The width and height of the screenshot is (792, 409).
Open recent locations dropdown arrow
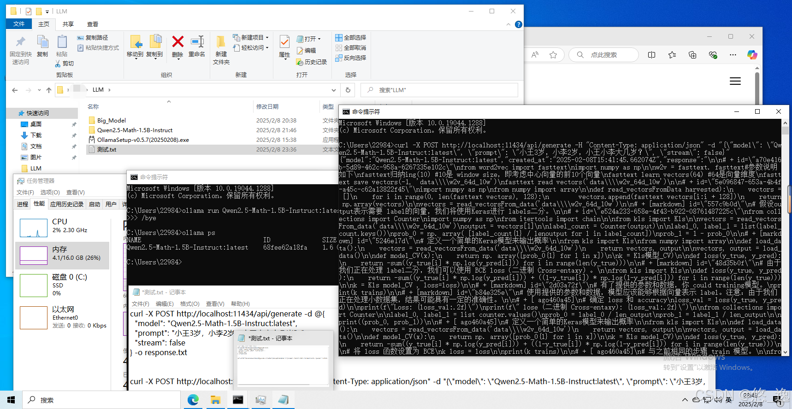pos(39,90)
